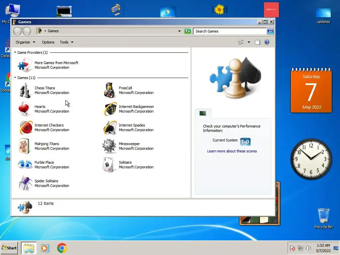Click Learn more about these scores
340x255 pixels.
pyautogui.click(x=232, y=151)
